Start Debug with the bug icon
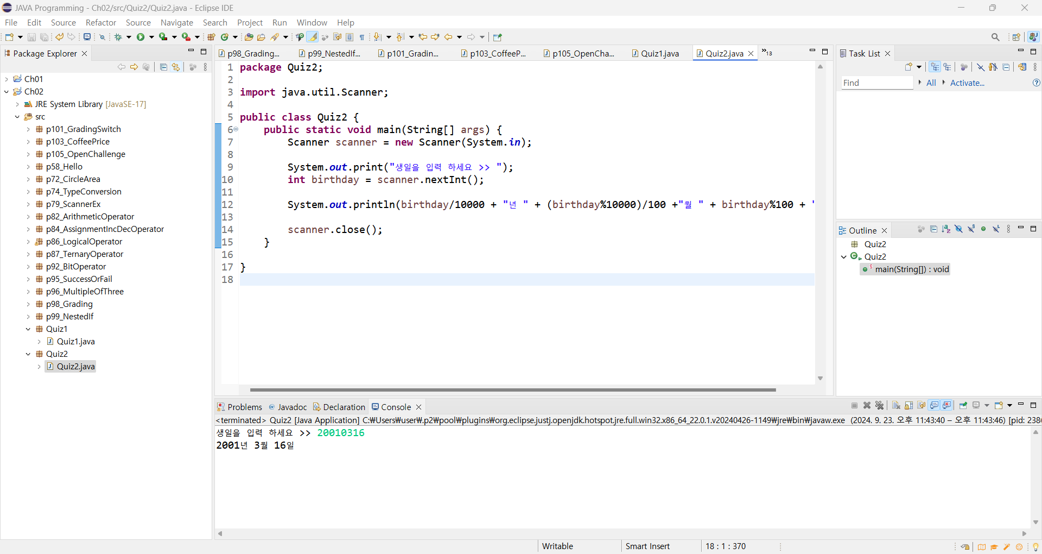 [118, 37]
